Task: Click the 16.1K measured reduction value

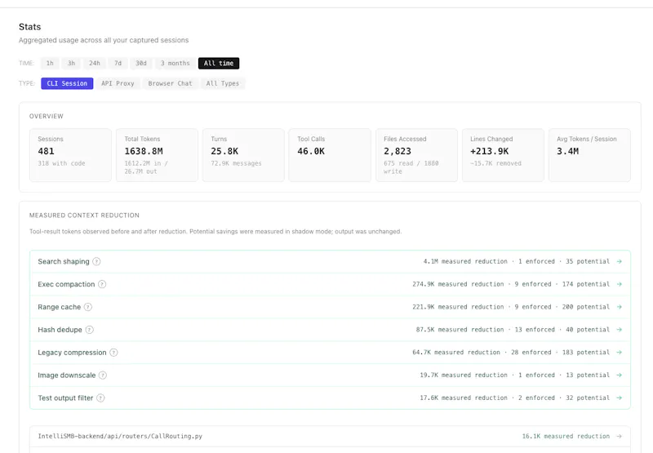Action: (x=566, y=437)
